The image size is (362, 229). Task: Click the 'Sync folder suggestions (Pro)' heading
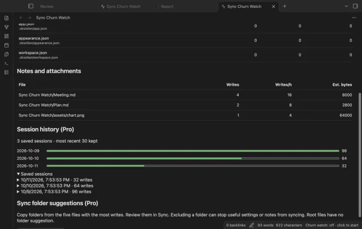pos(58,203)
